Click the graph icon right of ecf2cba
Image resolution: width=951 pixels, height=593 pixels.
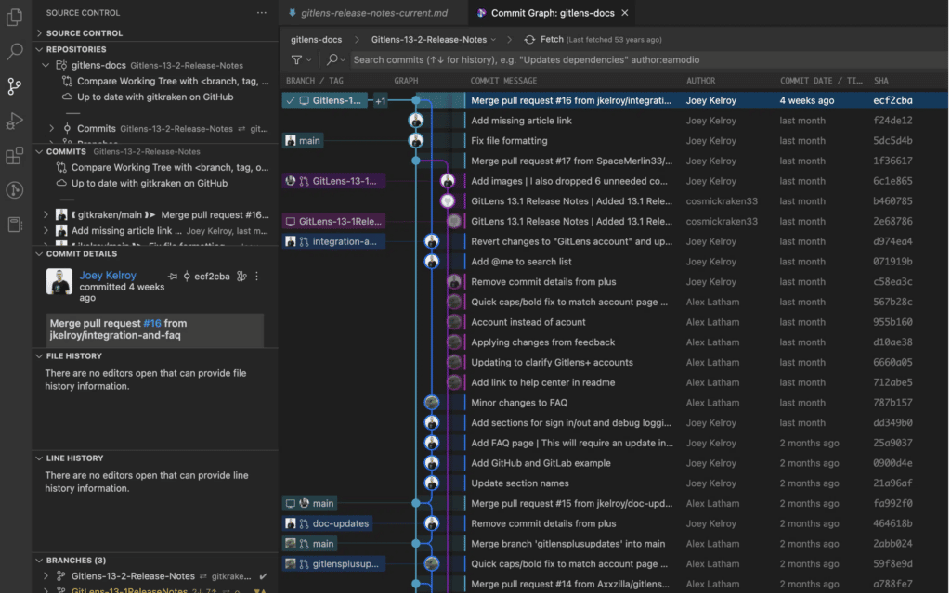tap(241, 277)
